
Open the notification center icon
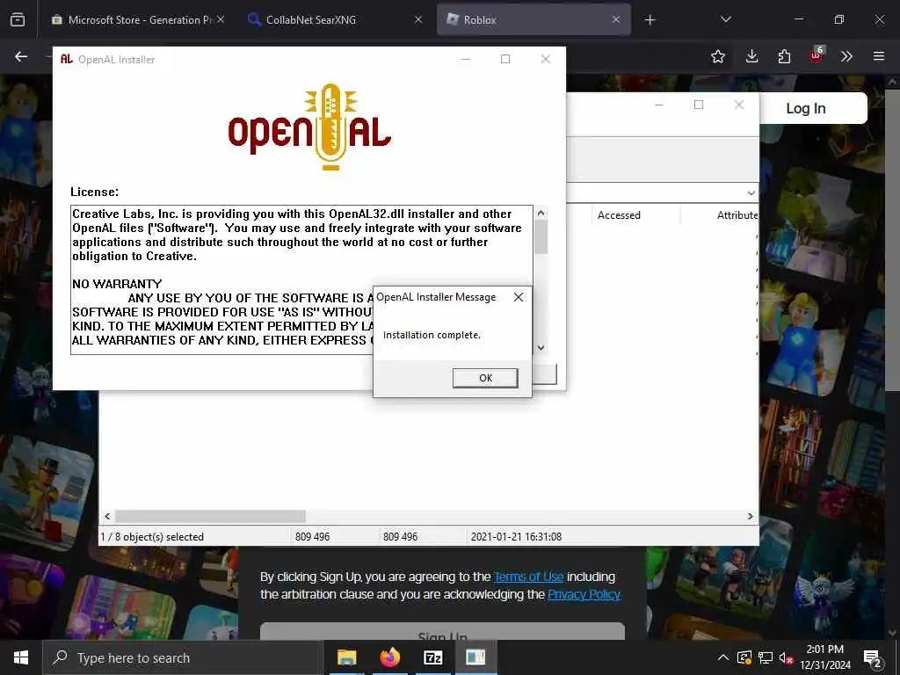pos(872,657)
